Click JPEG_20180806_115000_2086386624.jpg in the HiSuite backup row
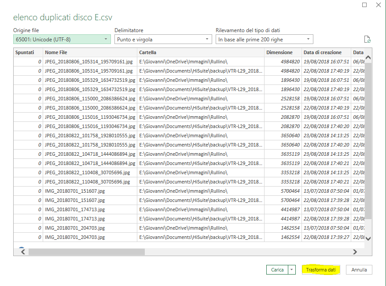 [90, 108]
